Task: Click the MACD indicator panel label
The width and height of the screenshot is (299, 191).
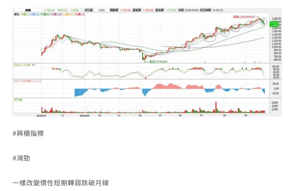Action: [x=27, y=81]
